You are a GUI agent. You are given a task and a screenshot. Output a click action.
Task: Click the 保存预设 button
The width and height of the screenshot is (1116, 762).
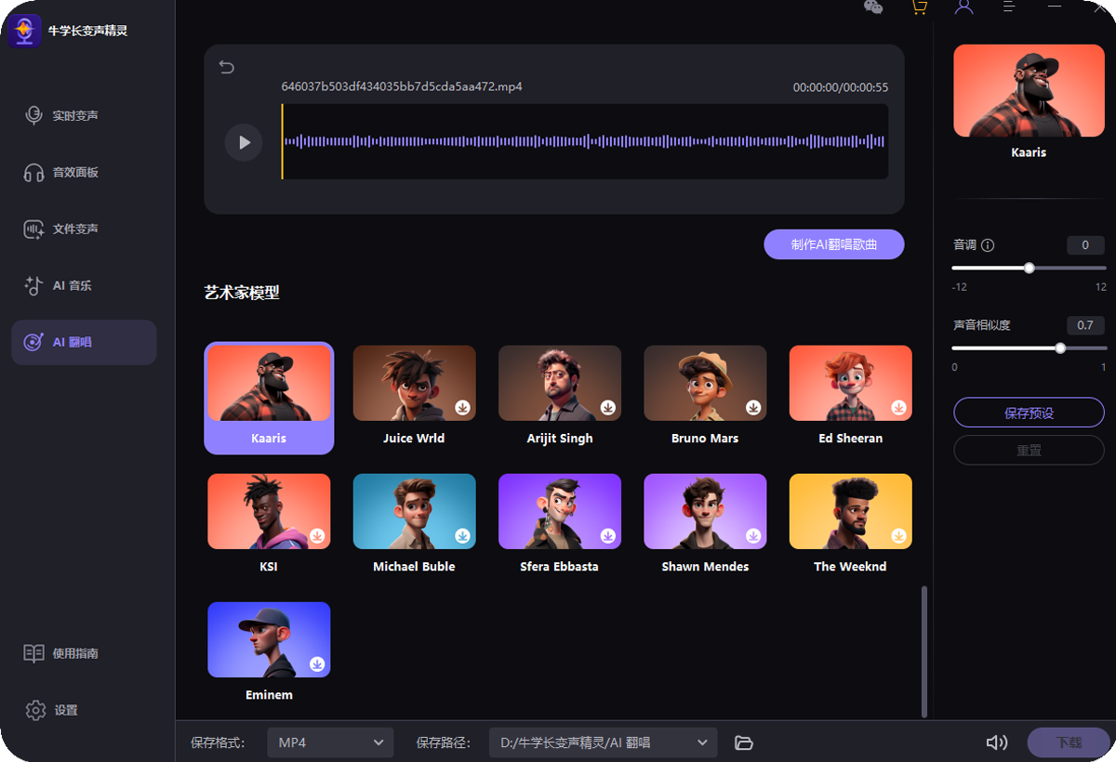pos(1029,413)
